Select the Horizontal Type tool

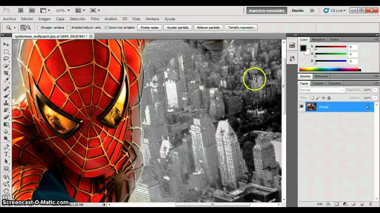point(6,154)
